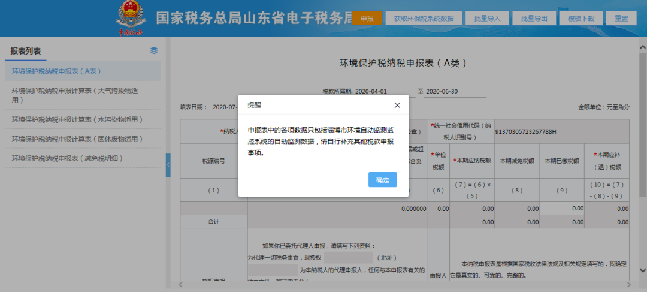The image size is (647, 292).
Task: Click the 重置 reset button
Action: pyautogui.click(x=621, y=18)
